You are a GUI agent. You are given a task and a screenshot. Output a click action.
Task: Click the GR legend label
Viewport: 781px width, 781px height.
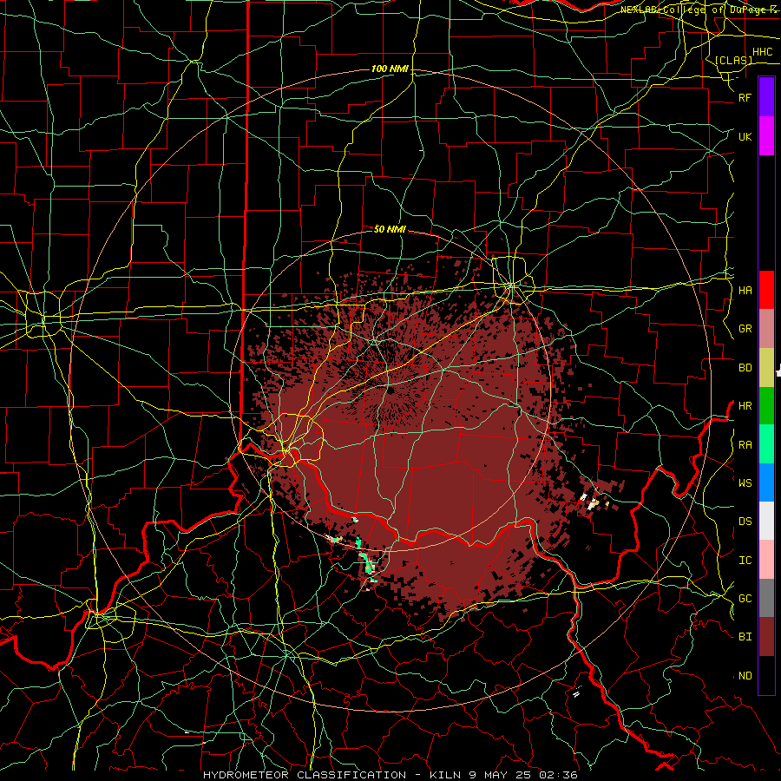click(x=745, y=329)
